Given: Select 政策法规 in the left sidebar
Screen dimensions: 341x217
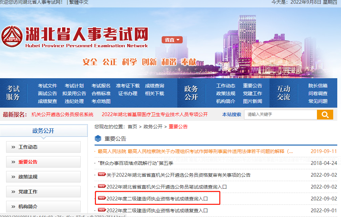Looking at the screenshot, I should click(43, 177).
